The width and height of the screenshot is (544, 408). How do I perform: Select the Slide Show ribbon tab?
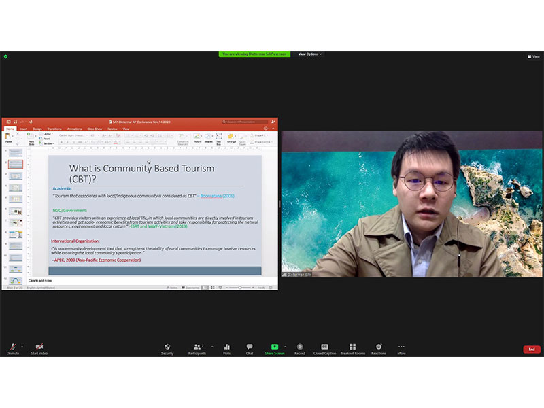[94, 129]
